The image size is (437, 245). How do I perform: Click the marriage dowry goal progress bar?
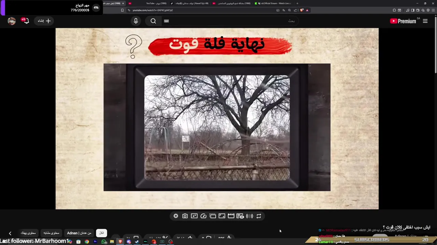coord(51,7)
